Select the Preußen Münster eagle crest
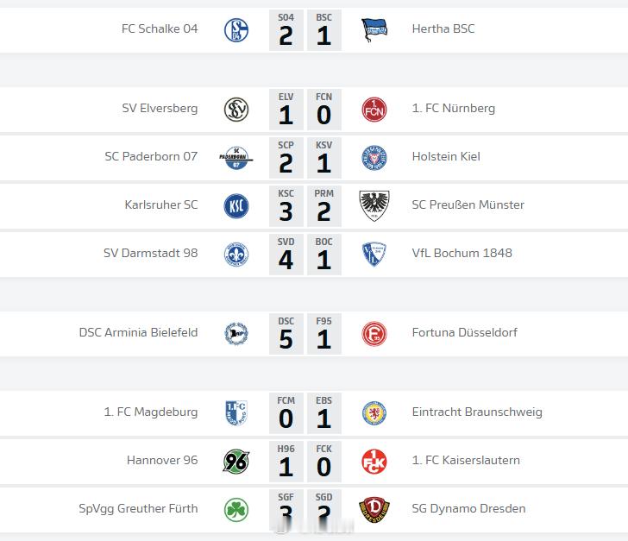Image resolution: width=628 pixels, height=541 pixels. tap(374, 206)
